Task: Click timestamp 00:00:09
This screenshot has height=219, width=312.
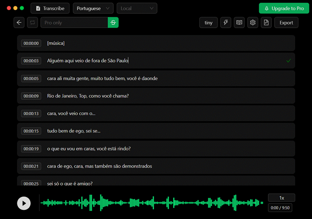Action: pos(31,96)
